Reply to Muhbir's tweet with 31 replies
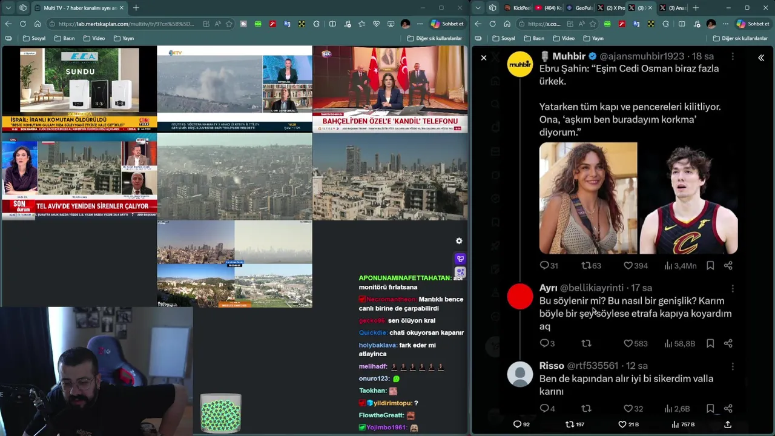 (549, 265)
